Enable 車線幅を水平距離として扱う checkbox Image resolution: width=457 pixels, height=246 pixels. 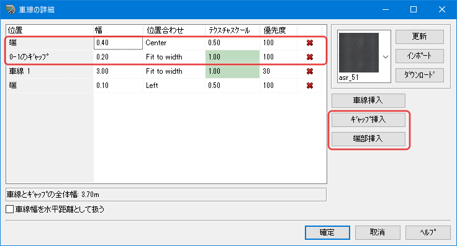[x=9, y=209]
